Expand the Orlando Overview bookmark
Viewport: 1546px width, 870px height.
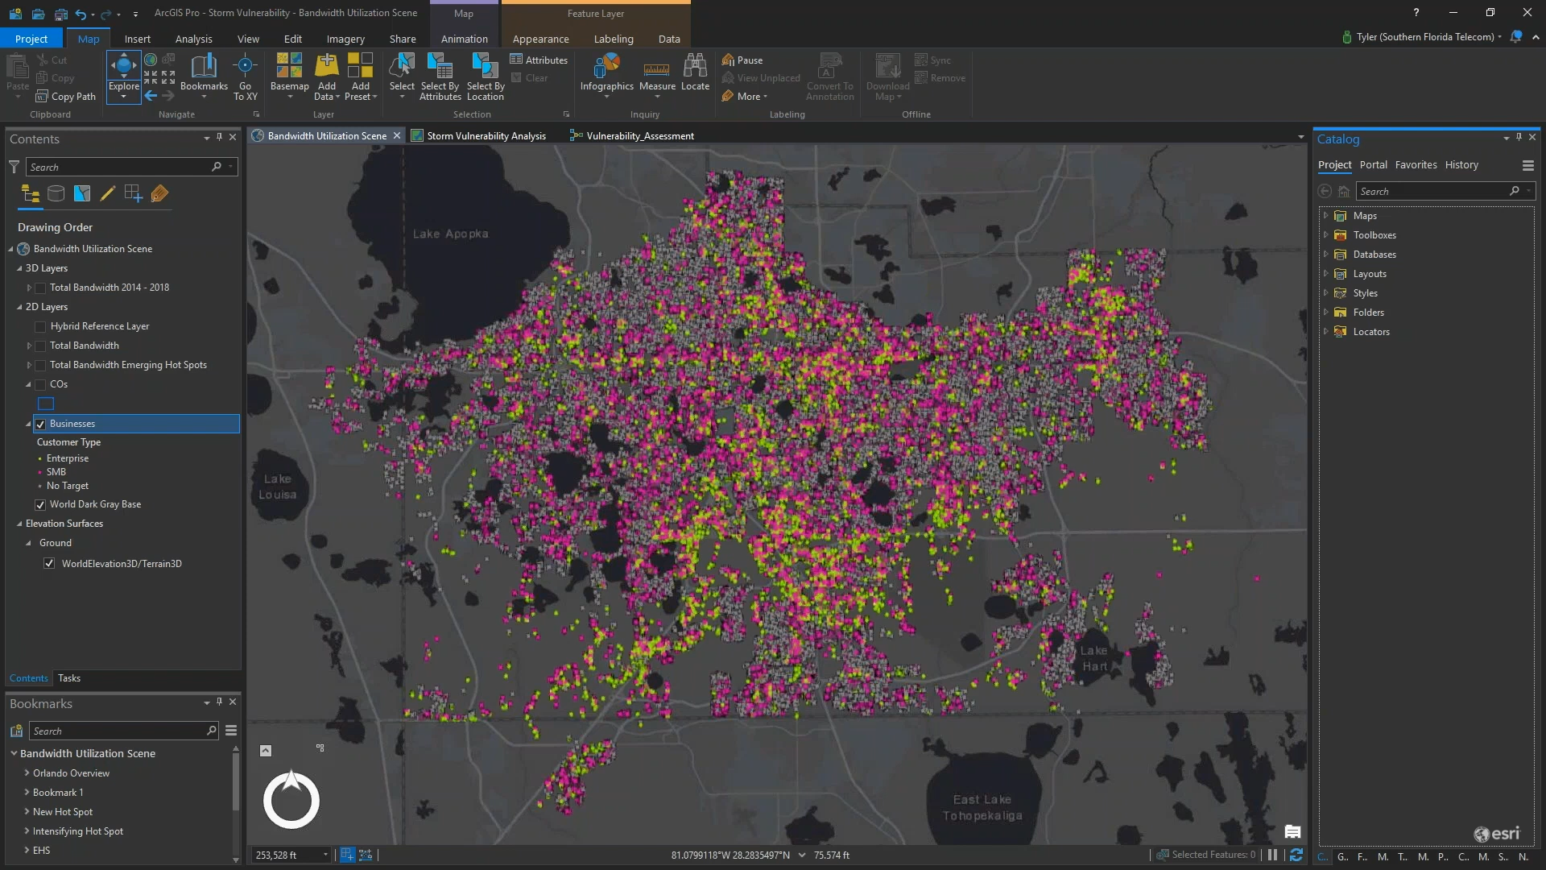coord(27,773)
